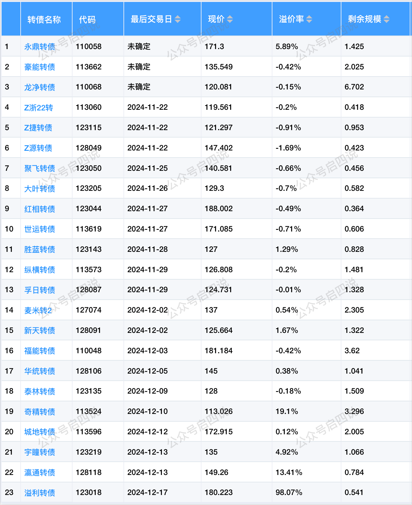Viewport: 412px width, 505px height.
Task: Click the 龙净转债 link
Action: 40,87
